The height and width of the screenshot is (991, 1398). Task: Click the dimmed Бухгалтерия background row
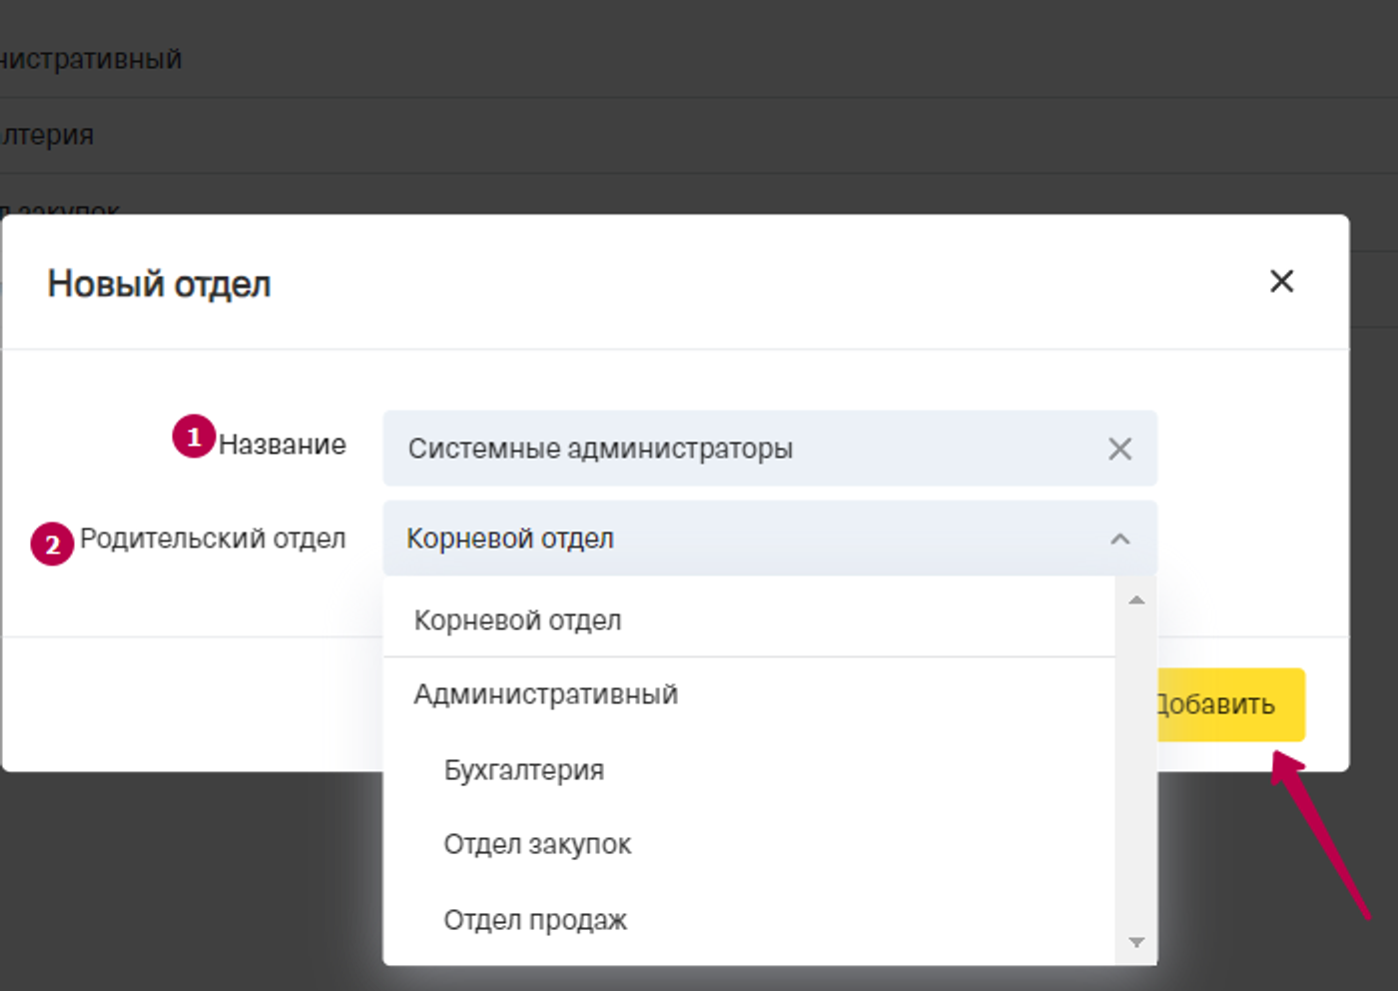point(48,136)
